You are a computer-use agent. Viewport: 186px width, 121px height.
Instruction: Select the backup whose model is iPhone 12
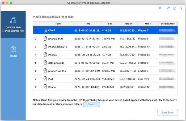[x=105, y=87]
